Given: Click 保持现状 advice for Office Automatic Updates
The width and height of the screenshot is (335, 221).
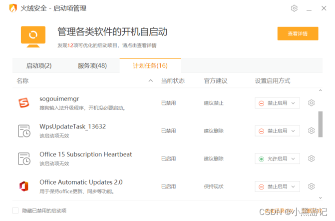Looking at the screenshot, I should tap(214, 186).
